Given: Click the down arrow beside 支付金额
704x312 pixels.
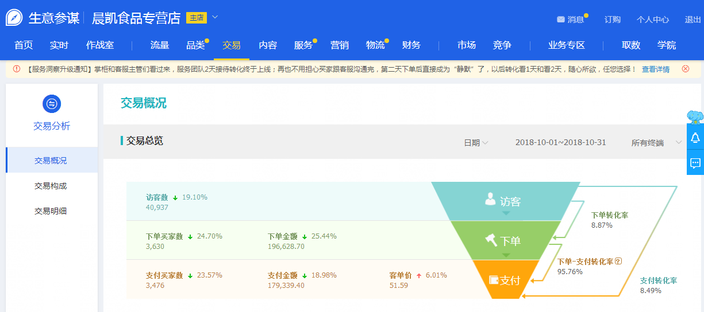Looking at the screenshot, I should point(305,276).
